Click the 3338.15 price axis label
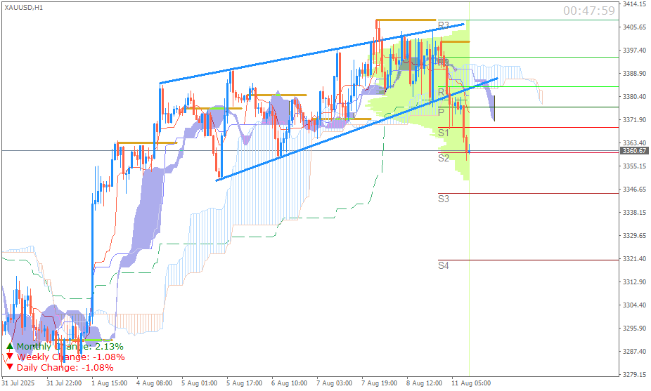Screen dimensions: 651x391 634,212
